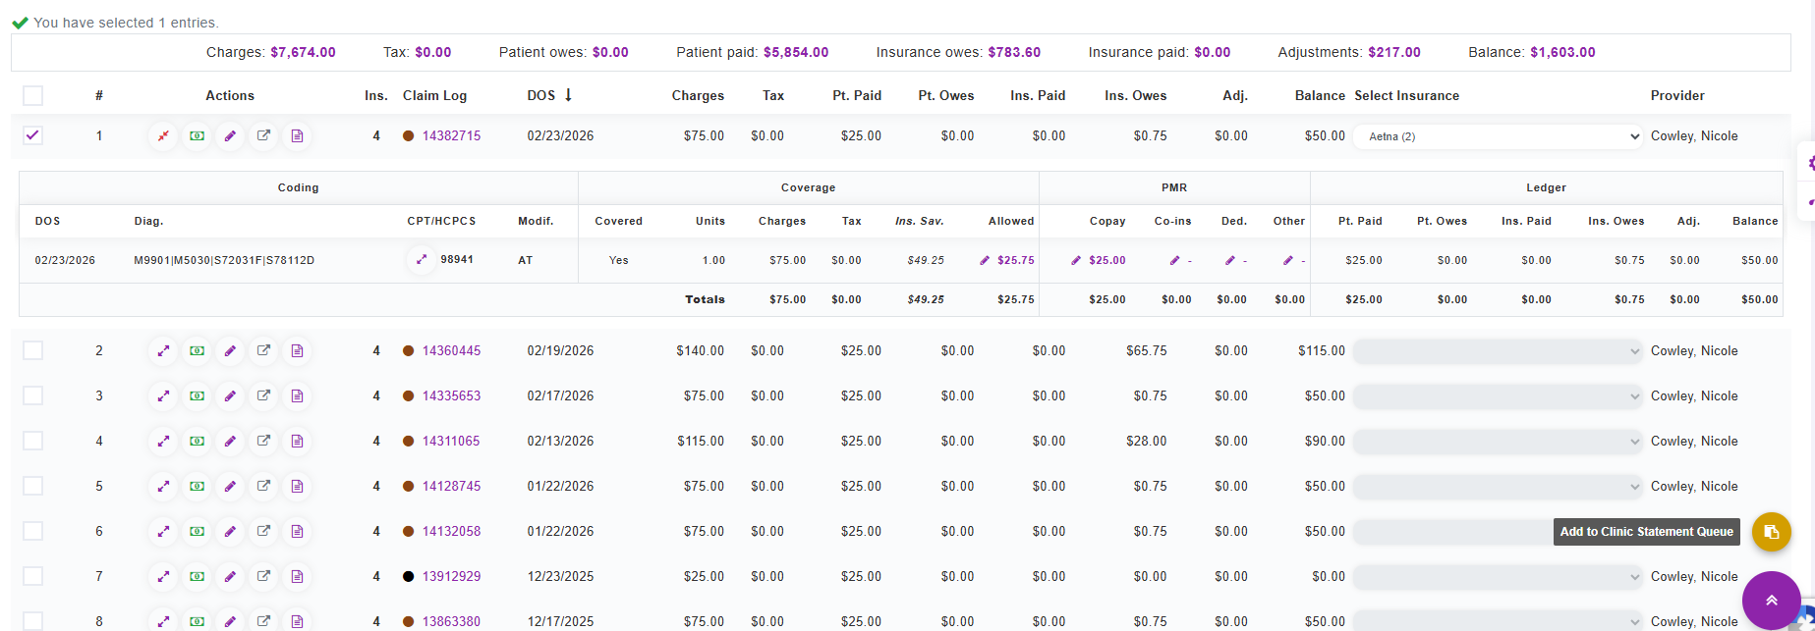Edit the Other PMR value pencil
Screen dimensions: 1815x631
tap(1287, 260)
